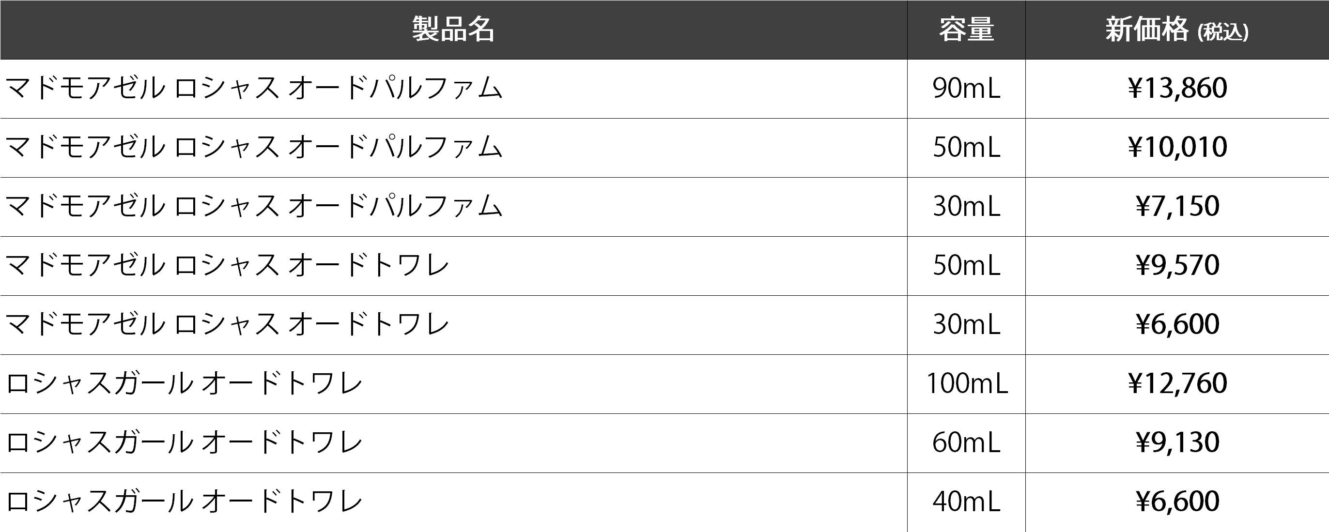Image resolution: width=1329 pixels, height=532 pixels.
Task: Click the 製品名 column header
Action: point(453,30)
